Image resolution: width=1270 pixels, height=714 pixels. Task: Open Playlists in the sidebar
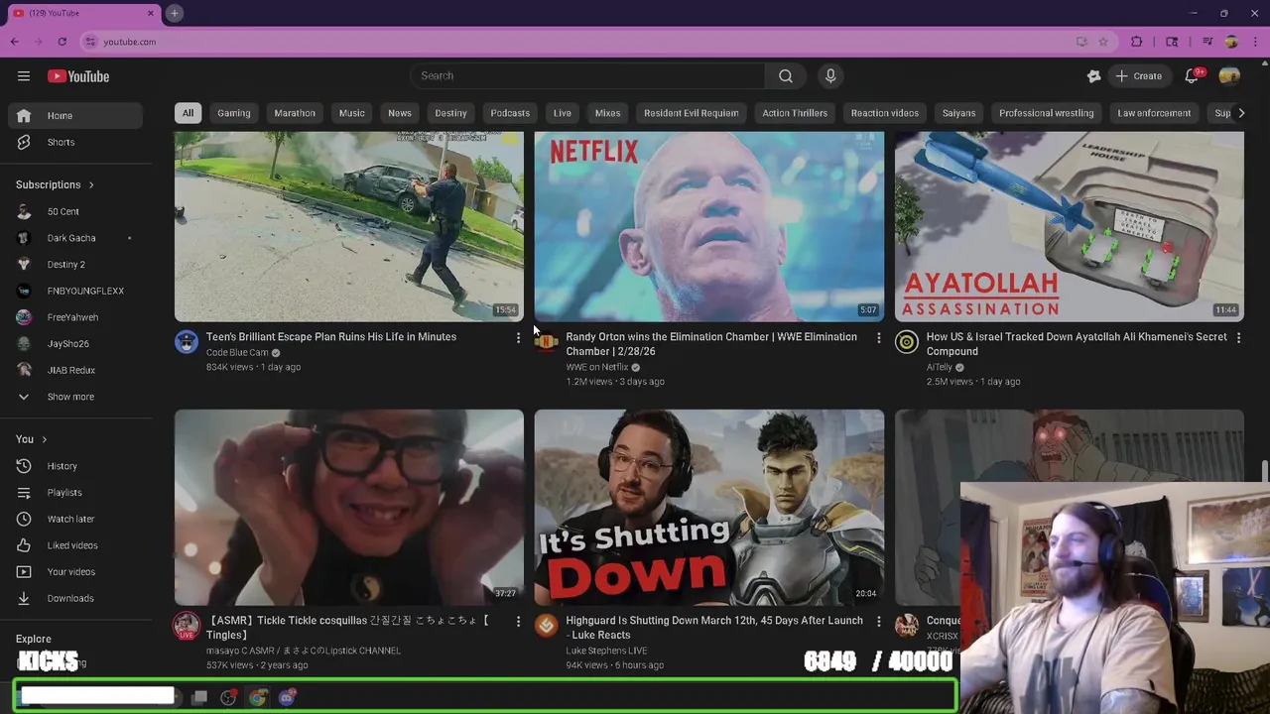pyautogui.click(x=74, y=493)
